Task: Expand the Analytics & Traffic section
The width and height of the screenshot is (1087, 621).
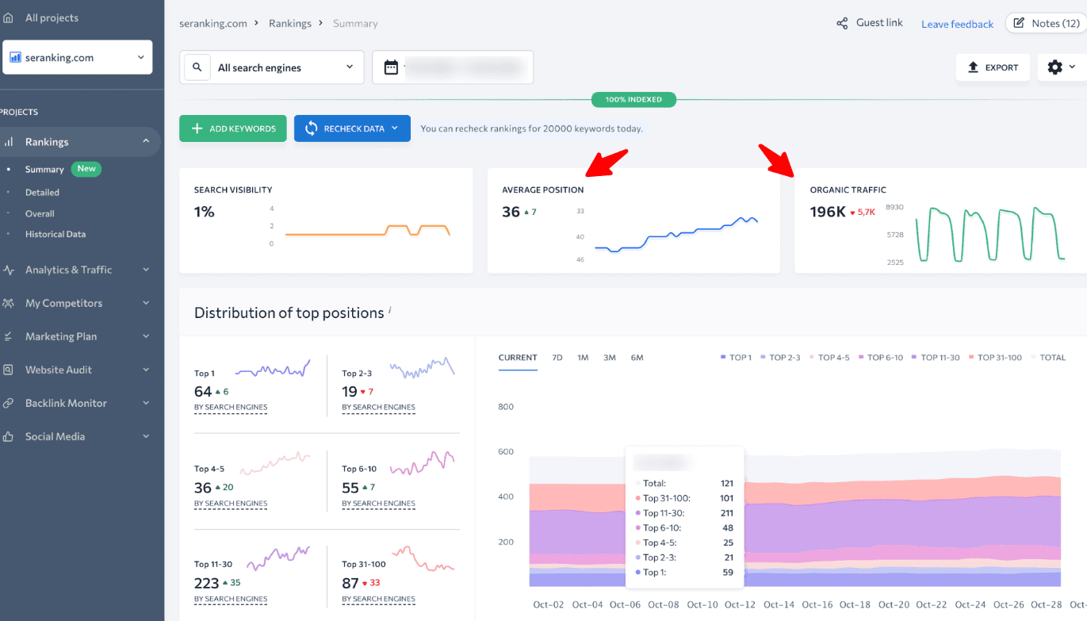Action: [x=79, y=270]
